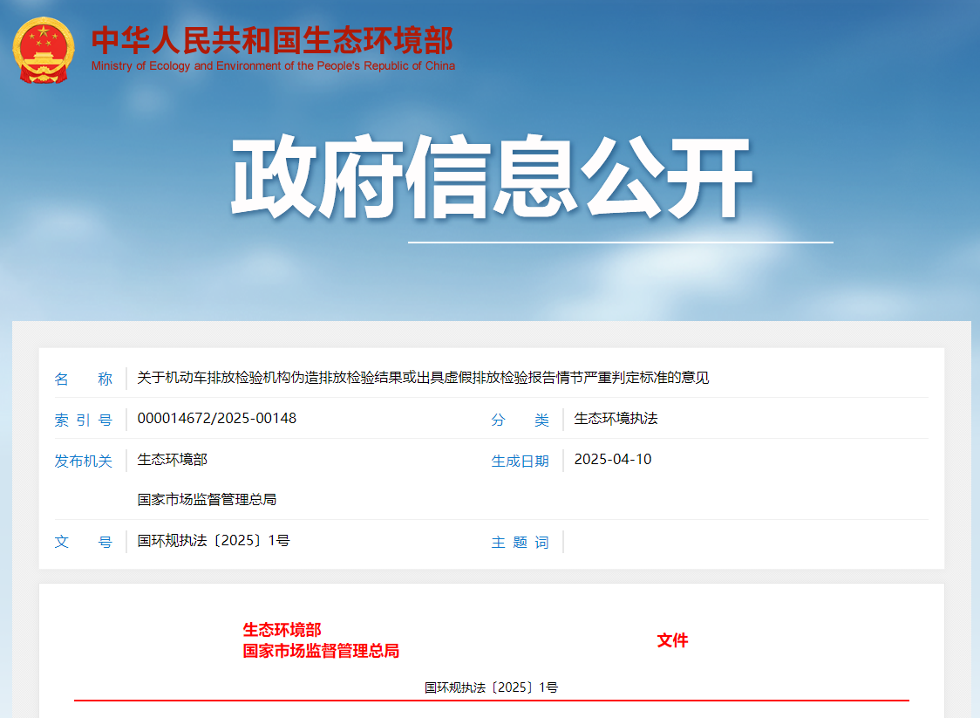Image resolution: width=980 pixels, height=718 pixels.
Task: Select the centered document number 国环规执法〔2025〕1号
Action: 491,688
